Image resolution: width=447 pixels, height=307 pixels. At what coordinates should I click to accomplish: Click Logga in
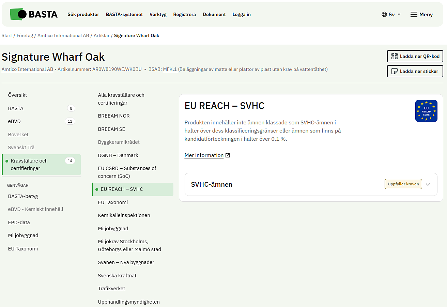(242, 14)
